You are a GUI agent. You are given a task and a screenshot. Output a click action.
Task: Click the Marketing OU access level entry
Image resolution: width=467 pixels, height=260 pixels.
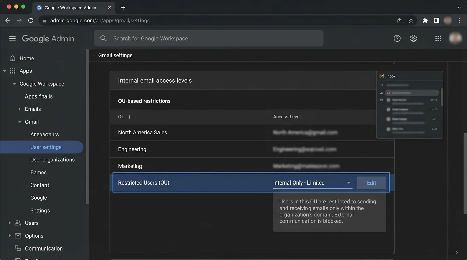306,166
